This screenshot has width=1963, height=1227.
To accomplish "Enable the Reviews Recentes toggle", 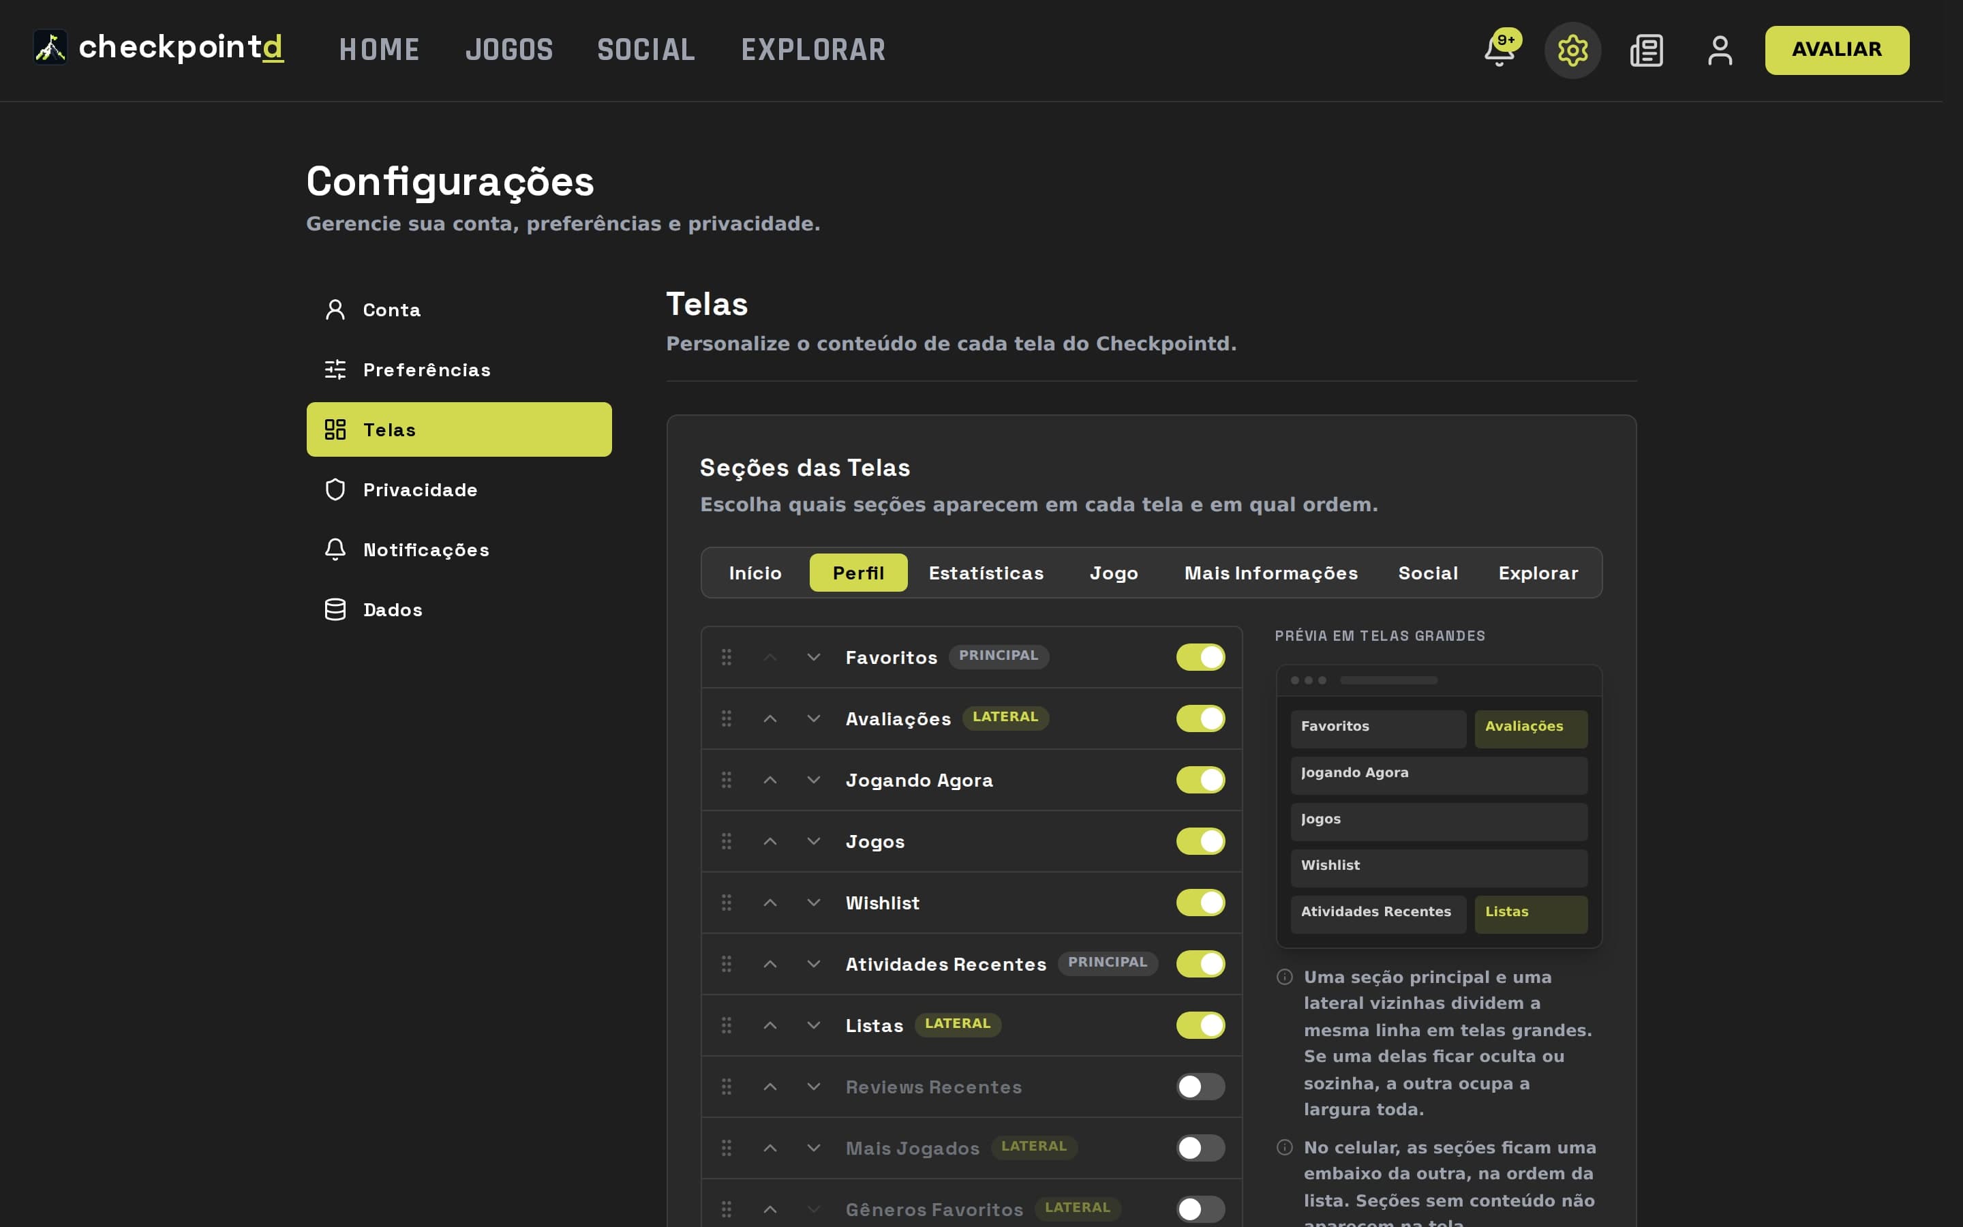I will click(1200, 1086).
